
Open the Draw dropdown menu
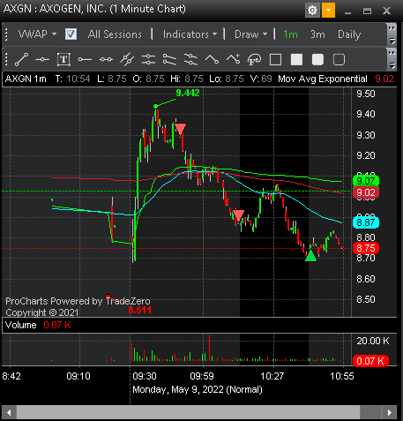[250, 34]
